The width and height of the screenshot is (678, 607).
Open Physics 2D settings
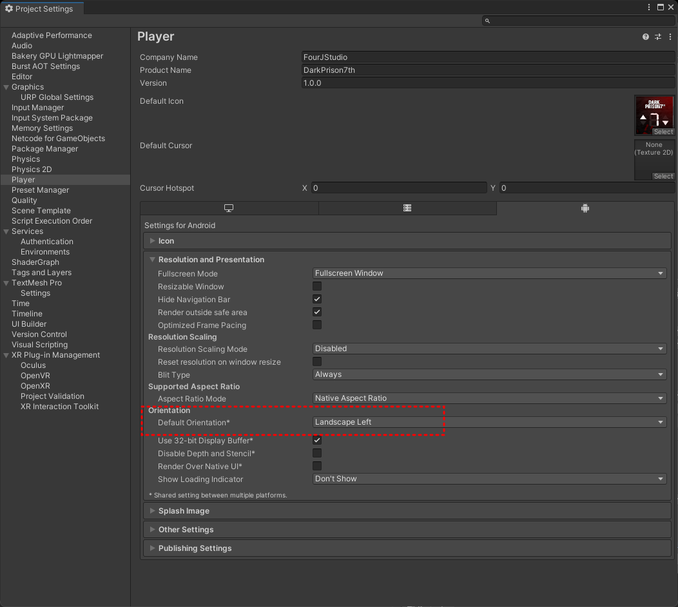32,169
